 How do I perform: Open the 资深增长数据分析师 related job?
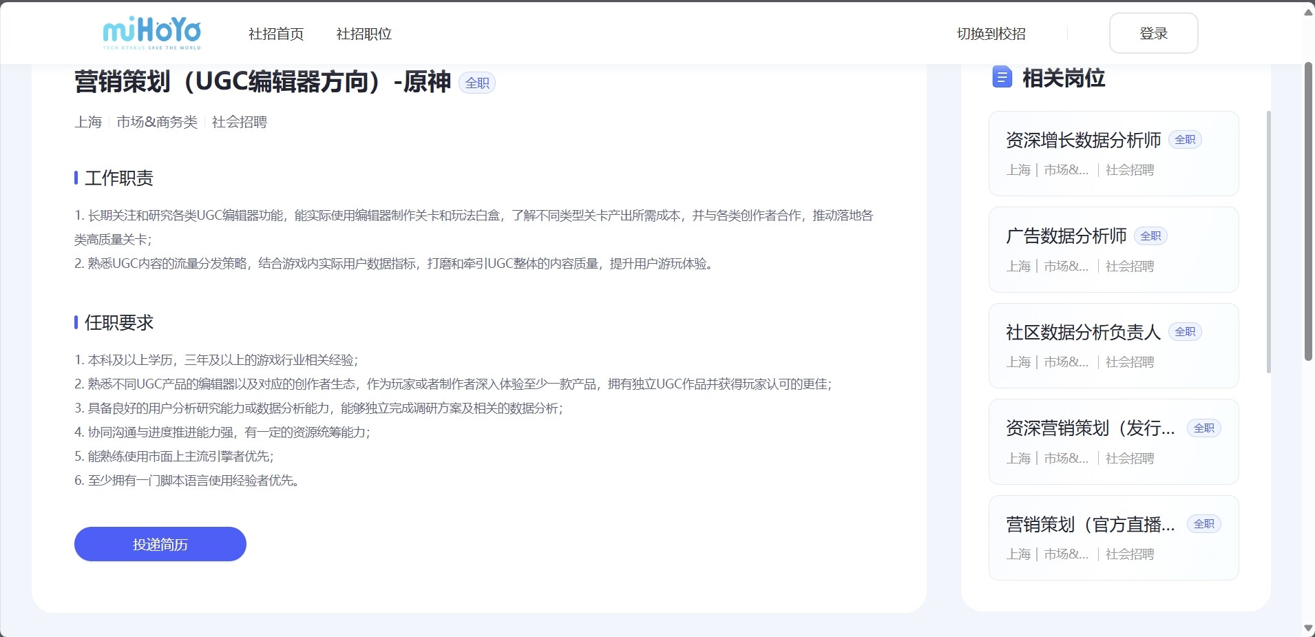coord(1083,140)
